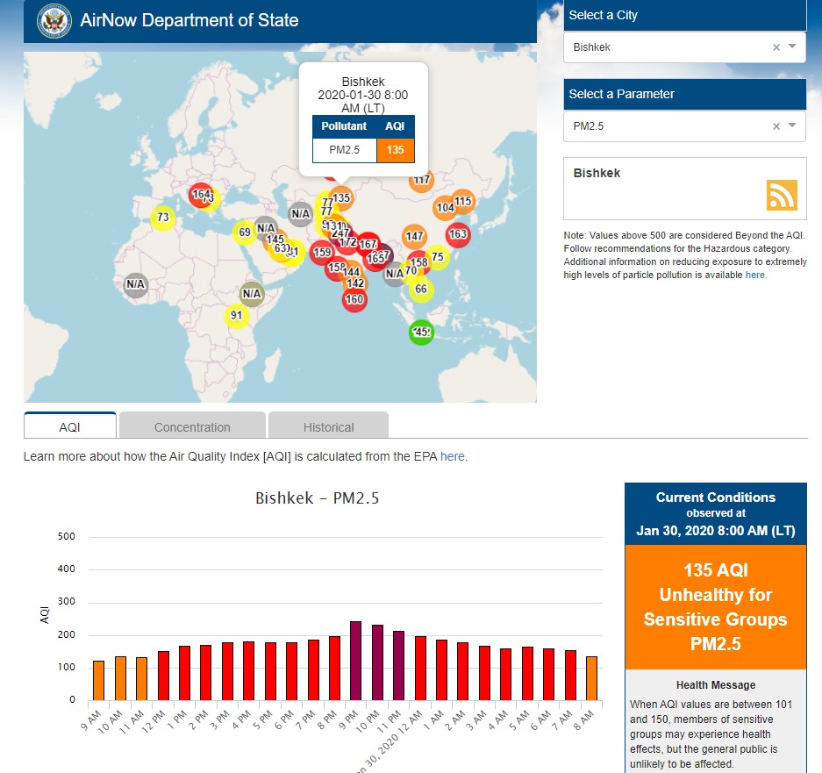Expand the Select a Parameter dropdown arrow
Image resolution: width=822 pixels, height=773 pixels.
[x=793, y=125]
